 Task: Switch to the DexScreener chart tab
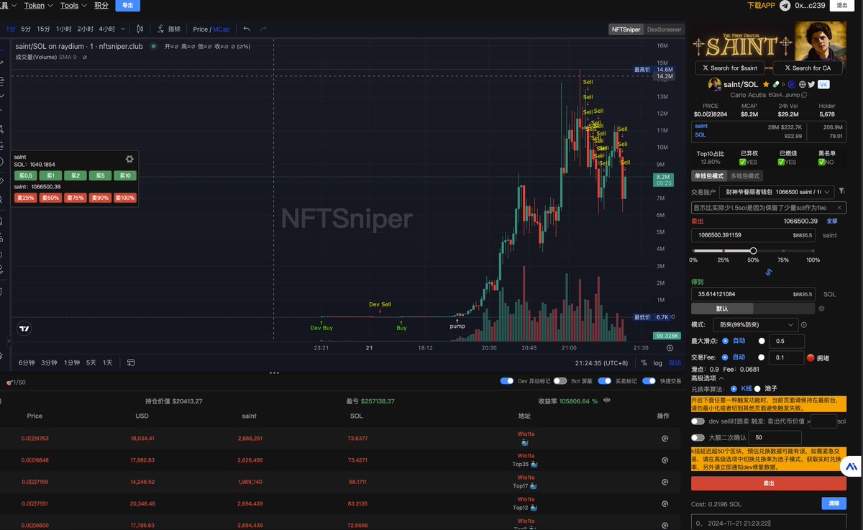pos(663,29)
